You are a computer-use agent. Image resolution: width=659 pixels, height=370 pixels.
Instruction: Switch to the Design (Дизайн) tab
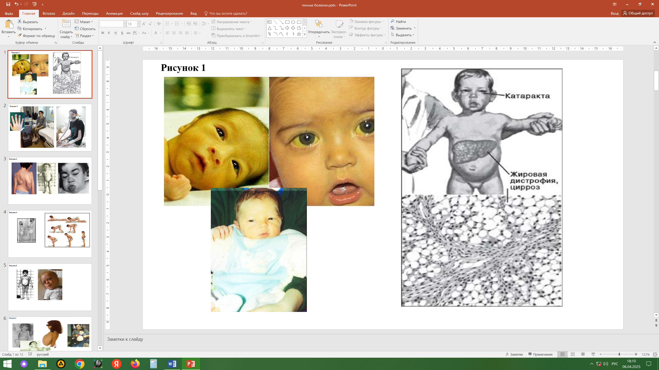pos(68,13)
